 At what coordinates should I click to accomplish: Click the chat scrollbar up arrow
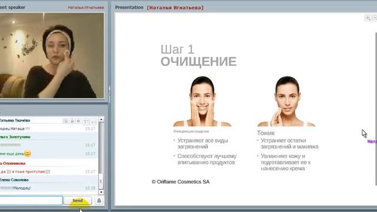pyautogui.click(x=101, y=120)
